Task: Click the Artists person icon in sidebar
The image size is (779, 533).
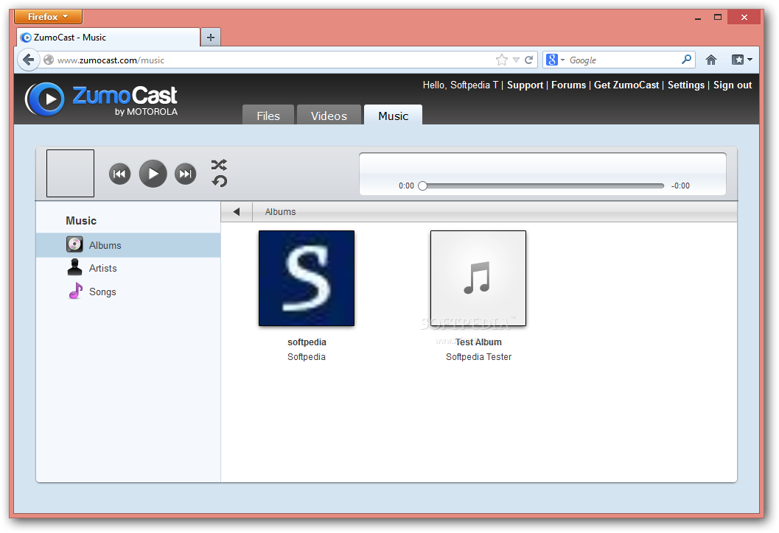Action: coord(74,267)
